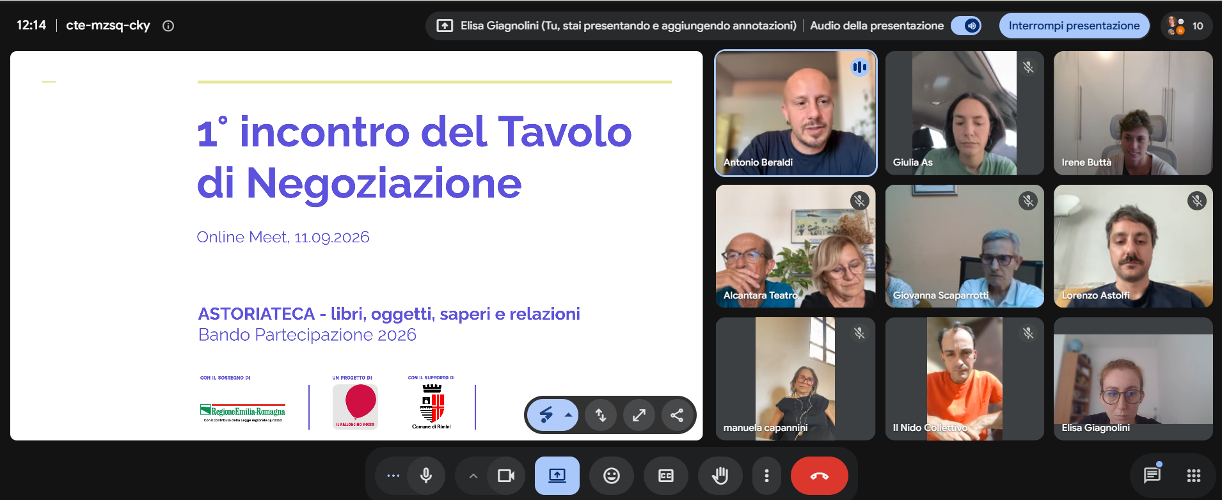The height and width of the screenshot is (500, 1222).
Task: Expand the presentation to fullscreen
Action: [639, 415]
